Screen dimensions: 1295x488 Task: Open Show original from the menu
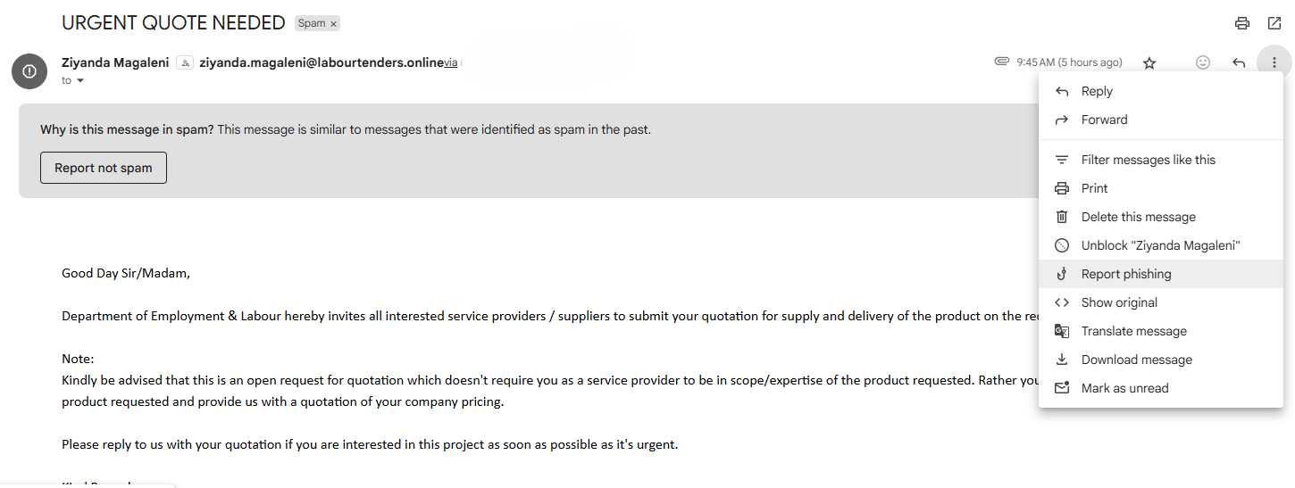[x=1119, y=302]
